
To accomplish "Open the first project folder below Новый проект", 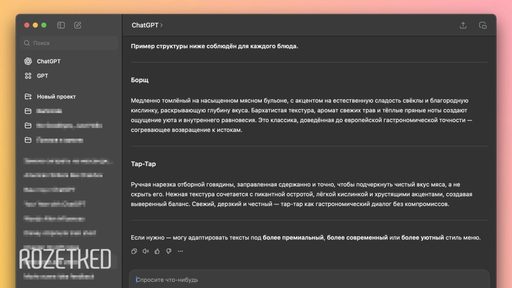I will tap(49, 111).
